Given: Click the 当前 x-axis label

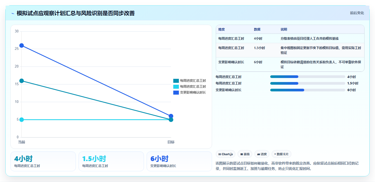Looking at the screenshot, I should point(21,142).
